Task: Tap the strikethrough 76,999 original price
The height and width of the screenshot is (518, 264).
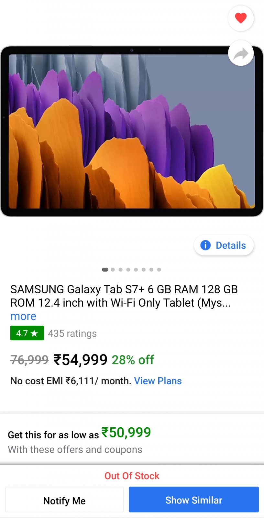Action: [29, 360]
